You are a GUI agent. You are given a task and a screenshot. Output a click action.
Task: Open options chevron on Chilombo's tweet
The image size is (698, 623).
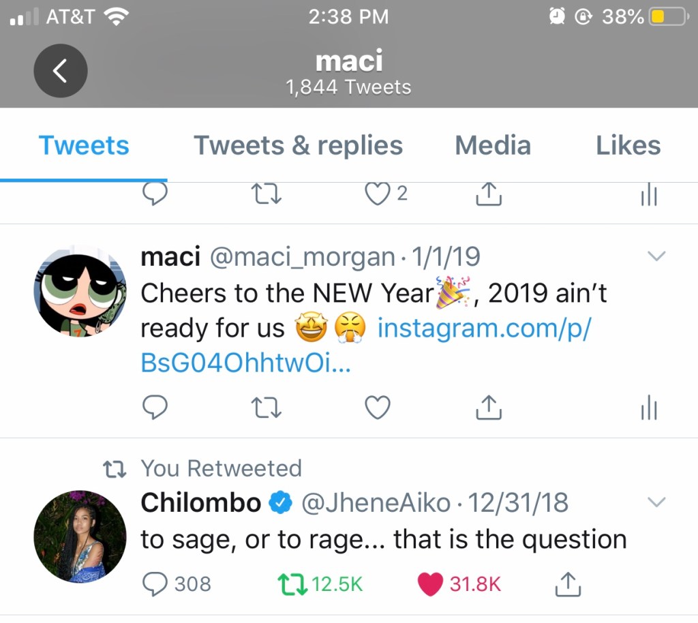(x=656, y=502)
